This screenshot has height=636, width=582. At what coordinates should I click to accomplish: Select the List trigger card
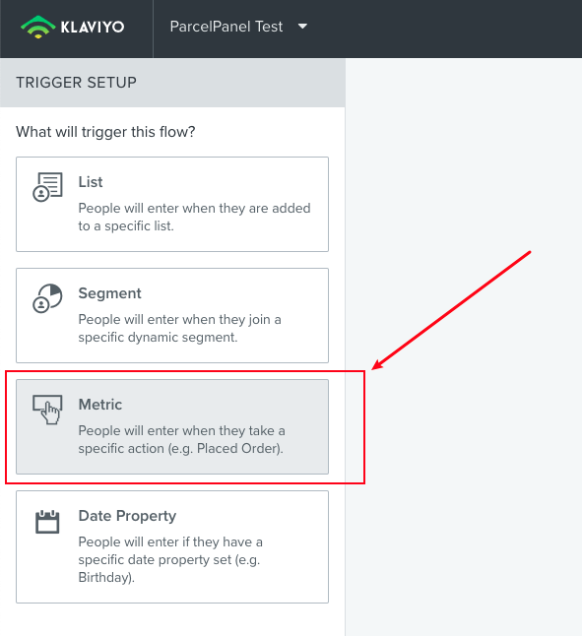172,204
